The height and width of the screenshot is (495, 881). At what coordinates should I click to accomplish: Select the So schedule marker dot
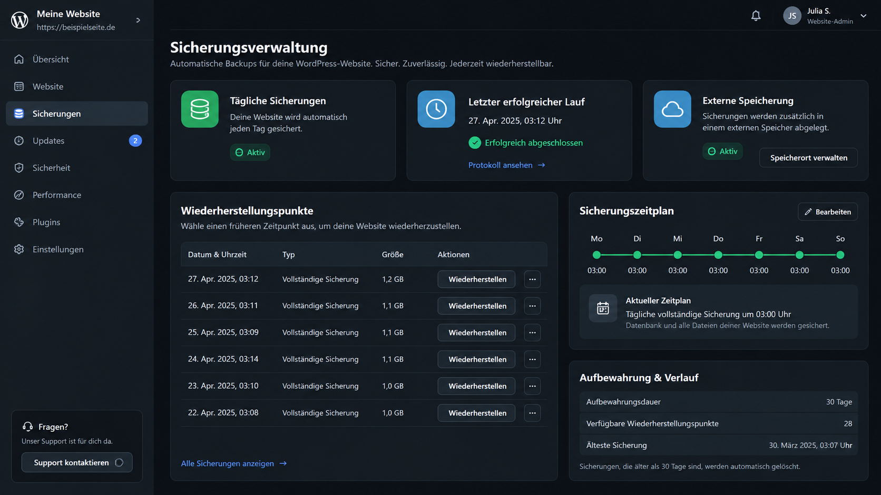pos(840,255)
